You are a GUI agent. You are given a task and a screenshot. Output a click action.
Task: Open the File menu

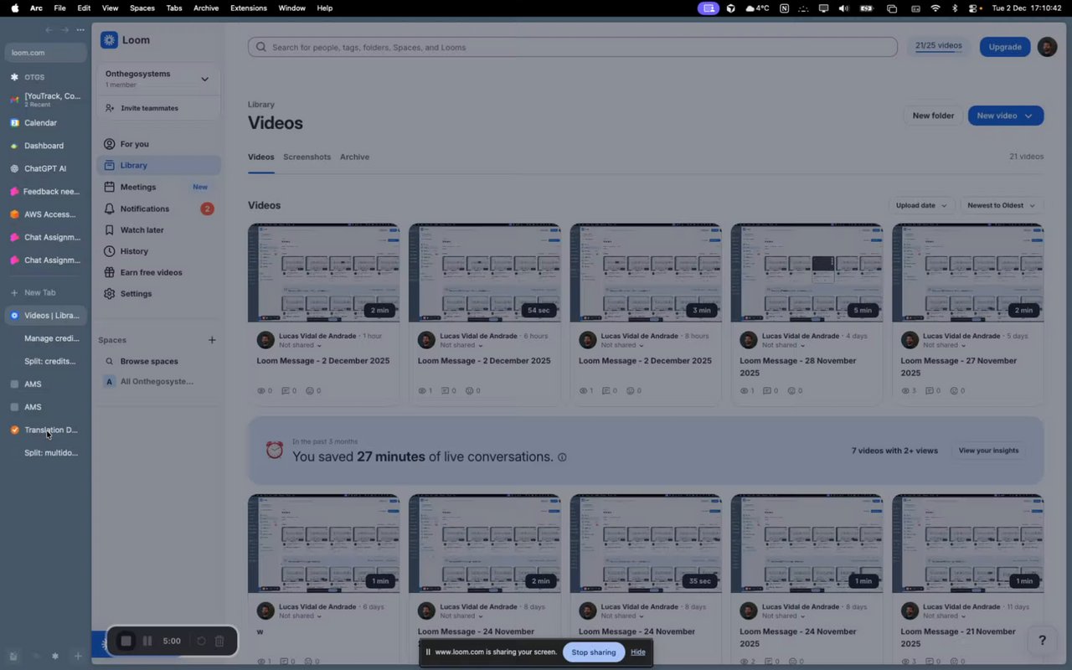(x=59, y=8)
